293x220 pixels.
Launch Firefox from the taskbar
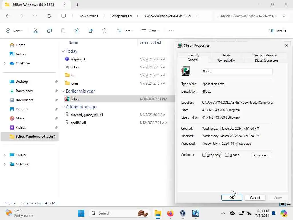tap(170, 213)
